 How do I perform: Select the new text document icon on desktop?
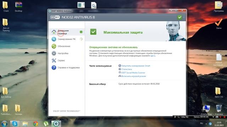(x=219, y=60)
